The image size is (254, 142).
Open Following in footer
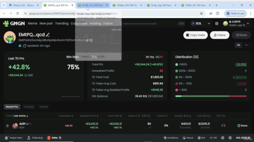pyautogui.click(x=35, y=138)
